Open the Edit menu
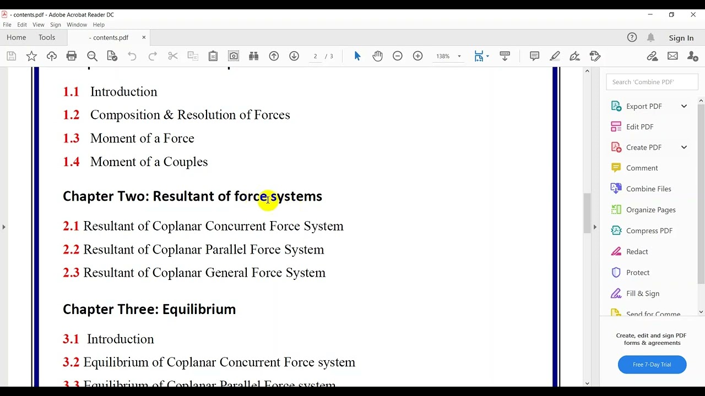The image size is (705, 396). point(22,25)
